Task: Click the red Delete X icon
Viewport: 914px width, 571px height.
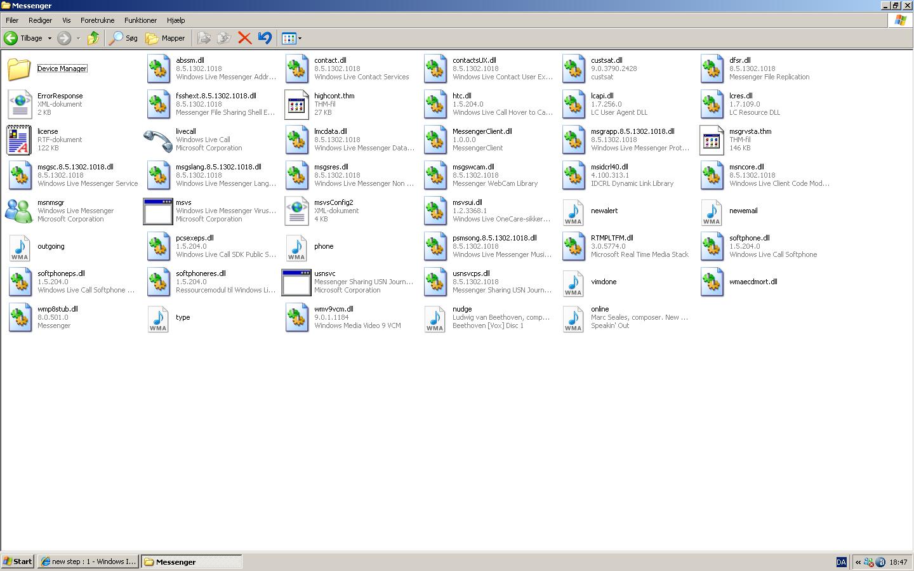Action: click(x=244, y=38)
